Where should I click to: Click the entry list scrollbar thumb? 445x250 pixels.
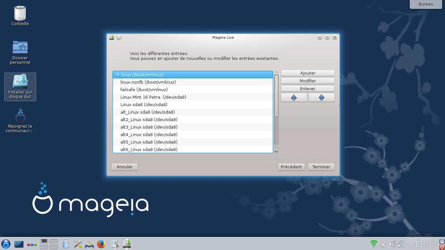coord(276,96)
